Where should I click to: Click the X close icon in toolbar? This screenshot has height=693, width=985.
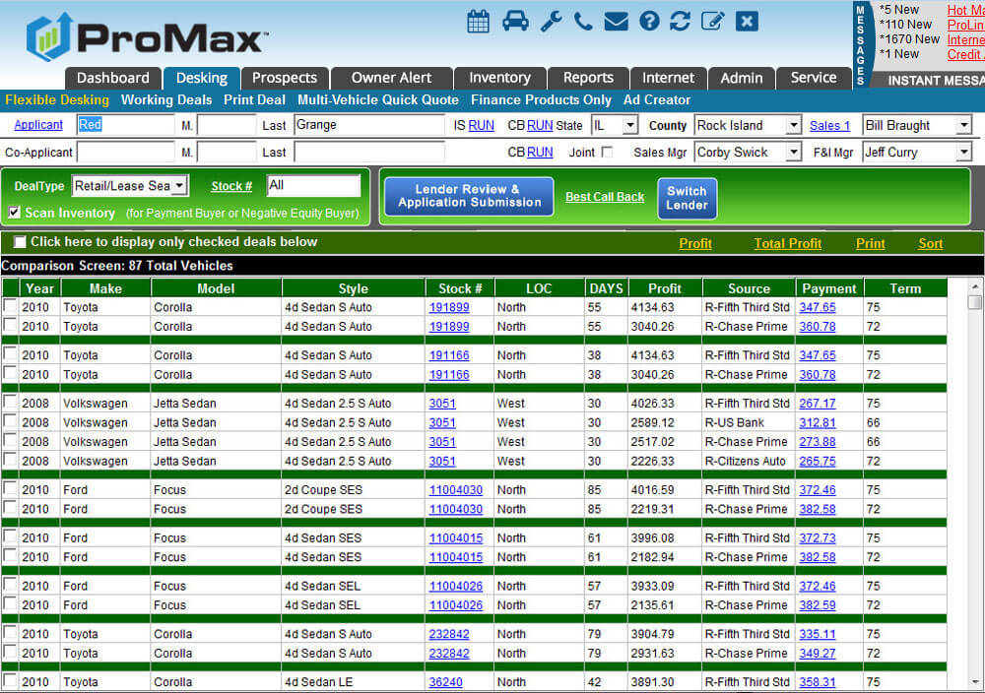click(x=747, y=22)
